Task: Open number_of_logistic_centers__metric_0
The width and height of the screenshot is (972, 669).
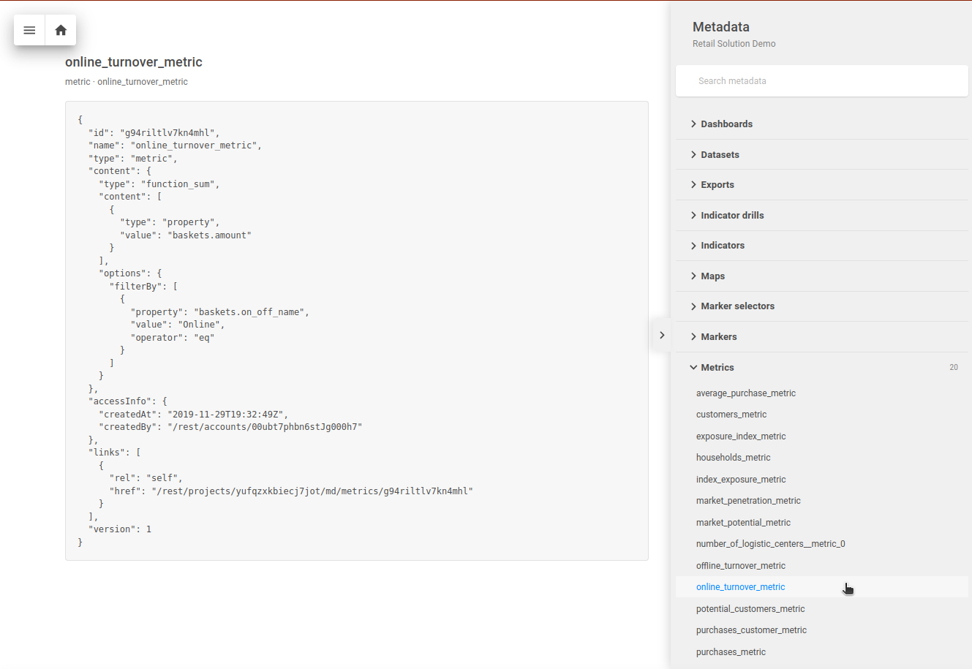Action: click(771, 544)
